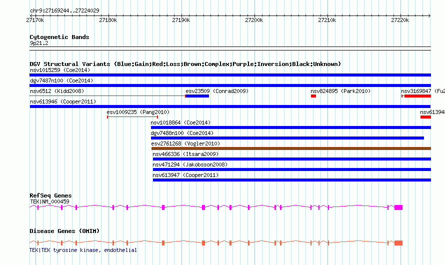Viewport: 445px width, 265px height.
Task: Click the esv2761268 (Vogler2010) label
Action: [x=185, y=143]
